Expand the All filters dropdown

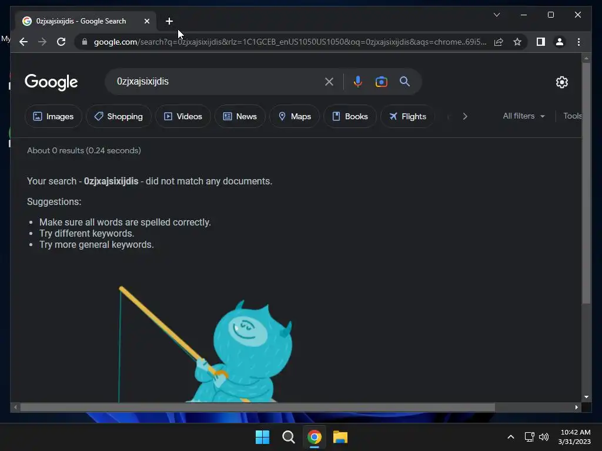pos(524,116)
